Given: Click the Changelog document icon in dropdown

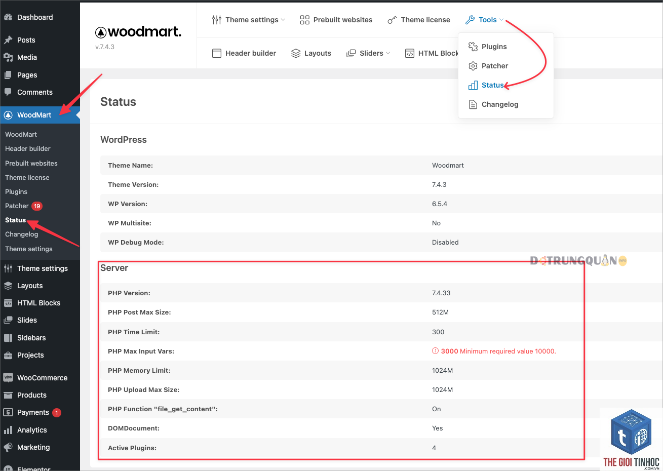Looking at the screenshot, I should point(473,104).
